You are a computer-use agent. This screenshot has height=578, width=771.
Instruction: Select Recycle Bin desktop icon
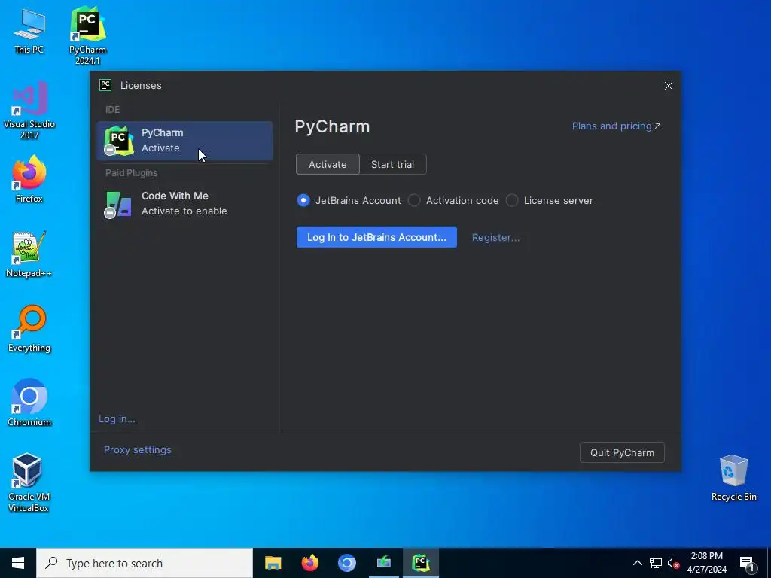[x=733, y=478]
